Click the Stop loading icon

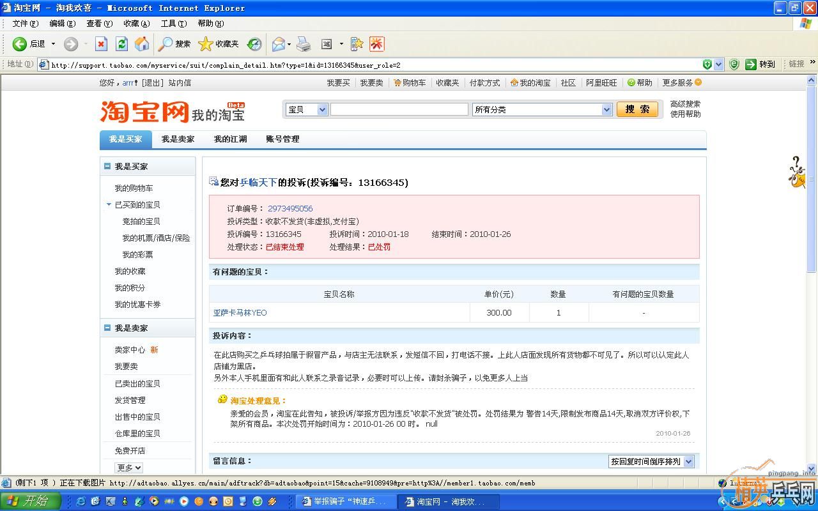[101, 44]
